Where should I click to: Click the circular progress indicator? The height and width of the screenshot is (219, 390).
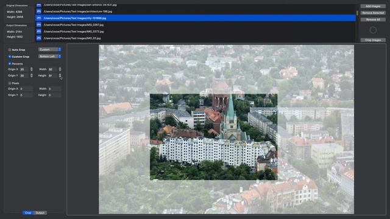click(373, 30)
